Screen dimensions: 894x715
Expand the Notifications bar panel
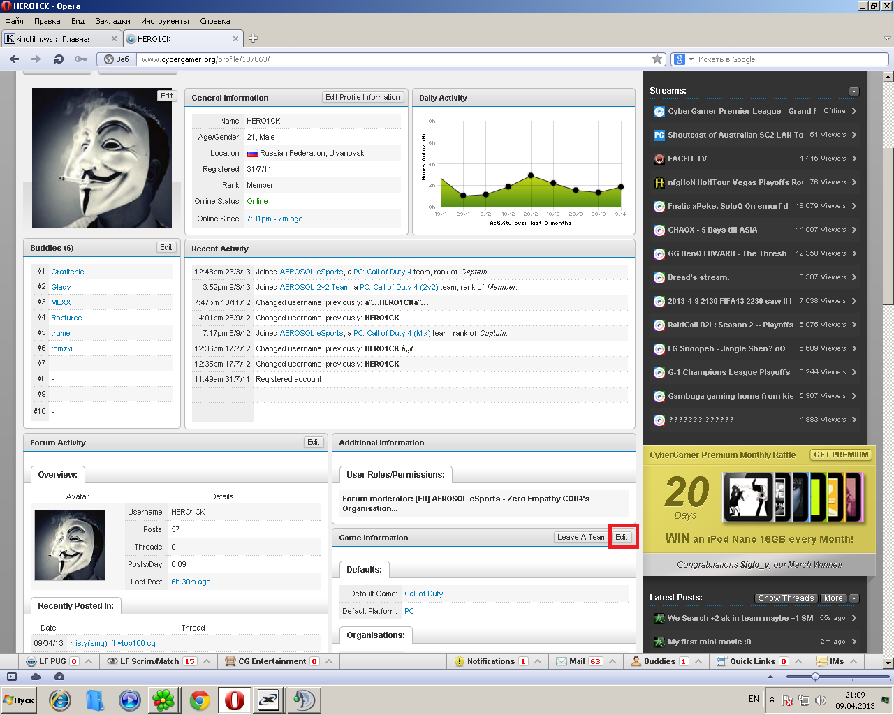[x=536, y=661]
